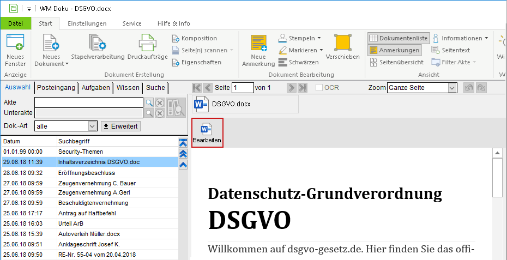
Task: Click the Seite page number field
Action: point(243,88)
